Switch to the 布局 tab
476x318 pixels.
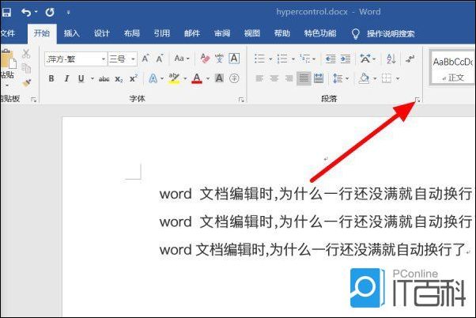click(132, 33)
